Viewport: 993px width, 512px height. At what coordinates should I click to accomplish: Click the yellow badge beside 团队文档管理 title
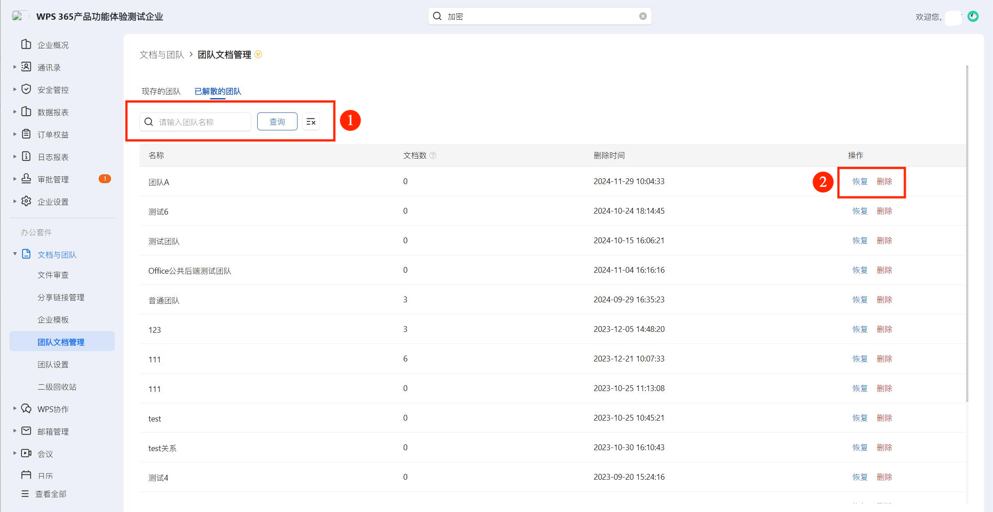click(258, 54)
